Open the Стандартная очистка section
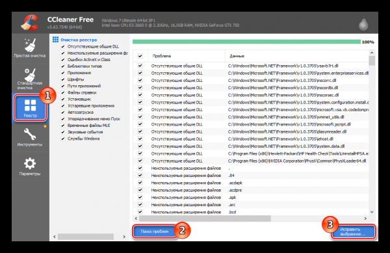390x253 pixels. click(x=30, y=79)
